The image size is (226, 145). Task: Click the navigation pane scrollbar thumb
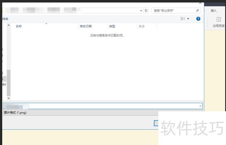point(8,83)
